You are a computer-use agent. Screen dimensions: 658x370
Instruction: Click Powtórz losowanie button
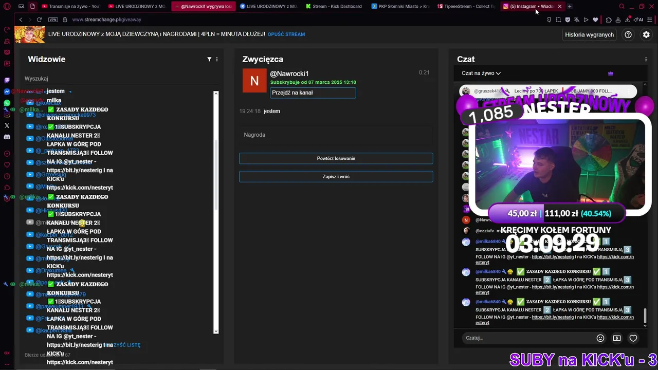click(x=336, y=158)
